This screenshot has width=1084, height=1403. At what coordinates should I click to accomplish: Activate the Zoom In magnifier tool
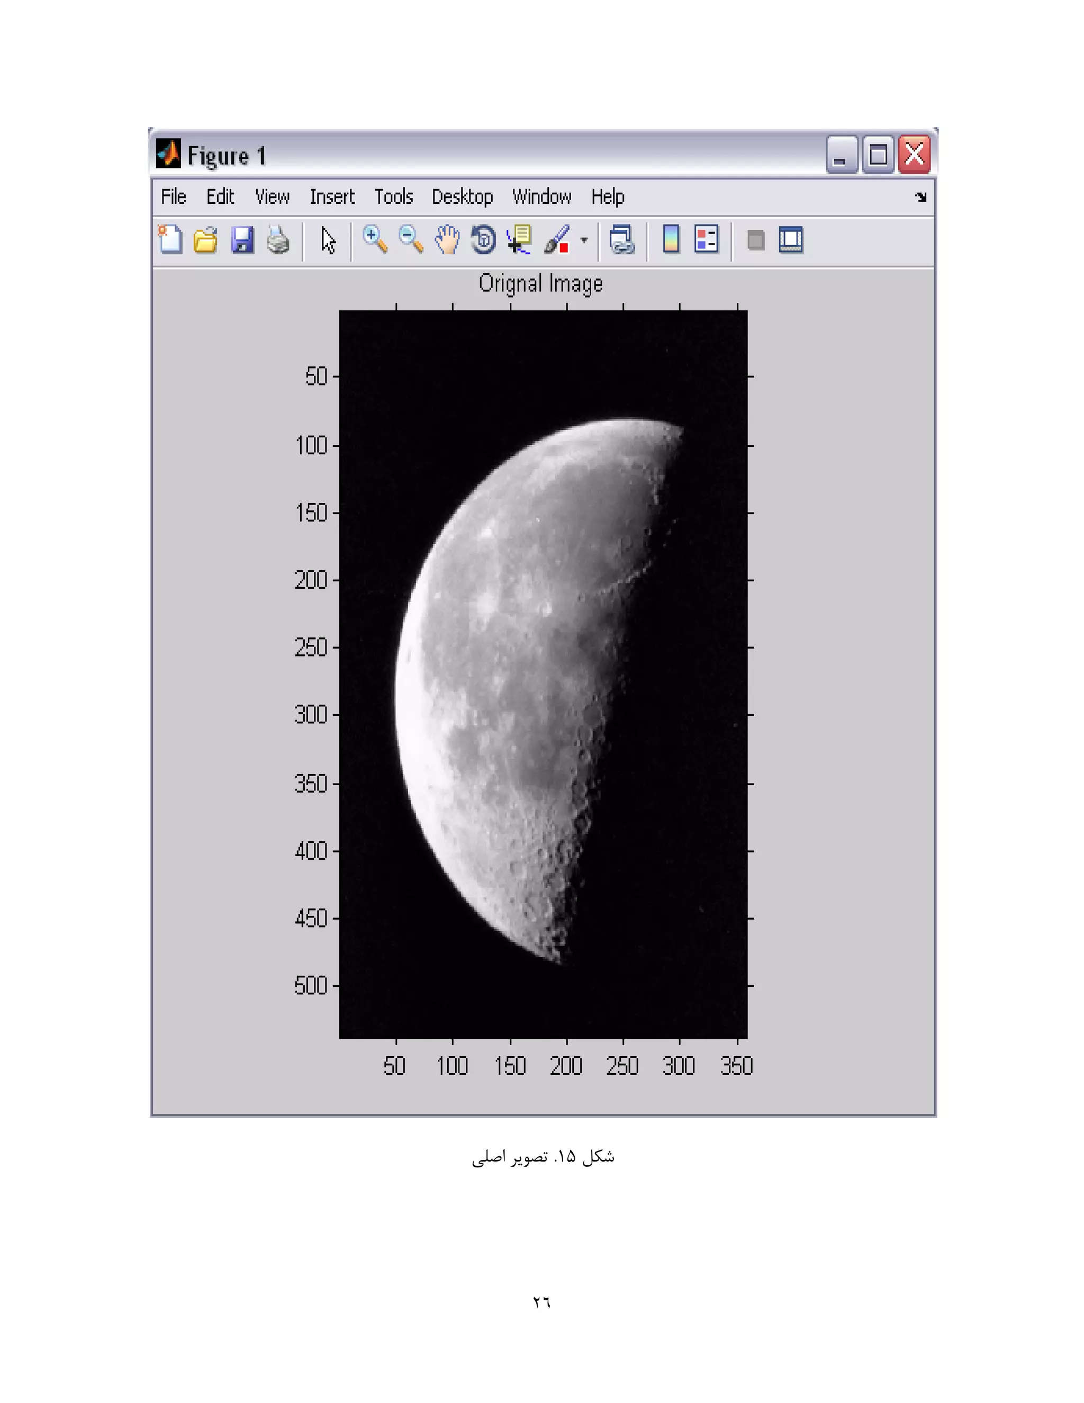point(374,240)
